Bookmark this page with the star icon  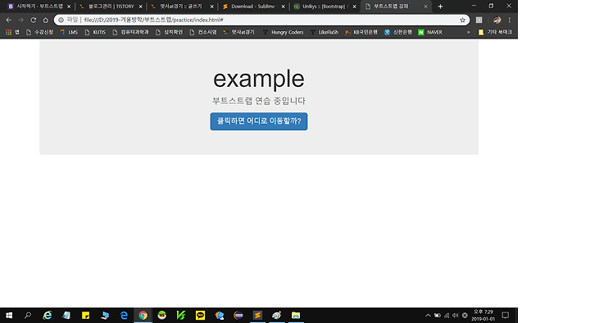click(x=462, y=20)
